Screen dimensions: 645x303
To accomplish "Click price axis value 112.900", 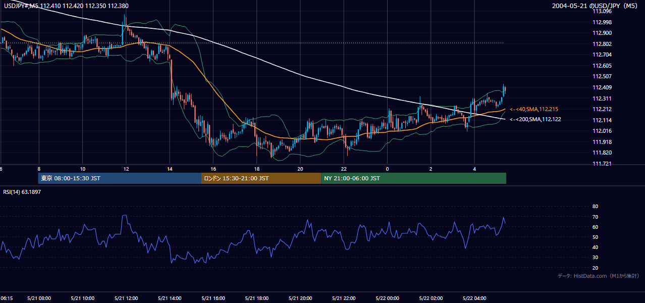I will pyautogui.click(x=602, y=33).
